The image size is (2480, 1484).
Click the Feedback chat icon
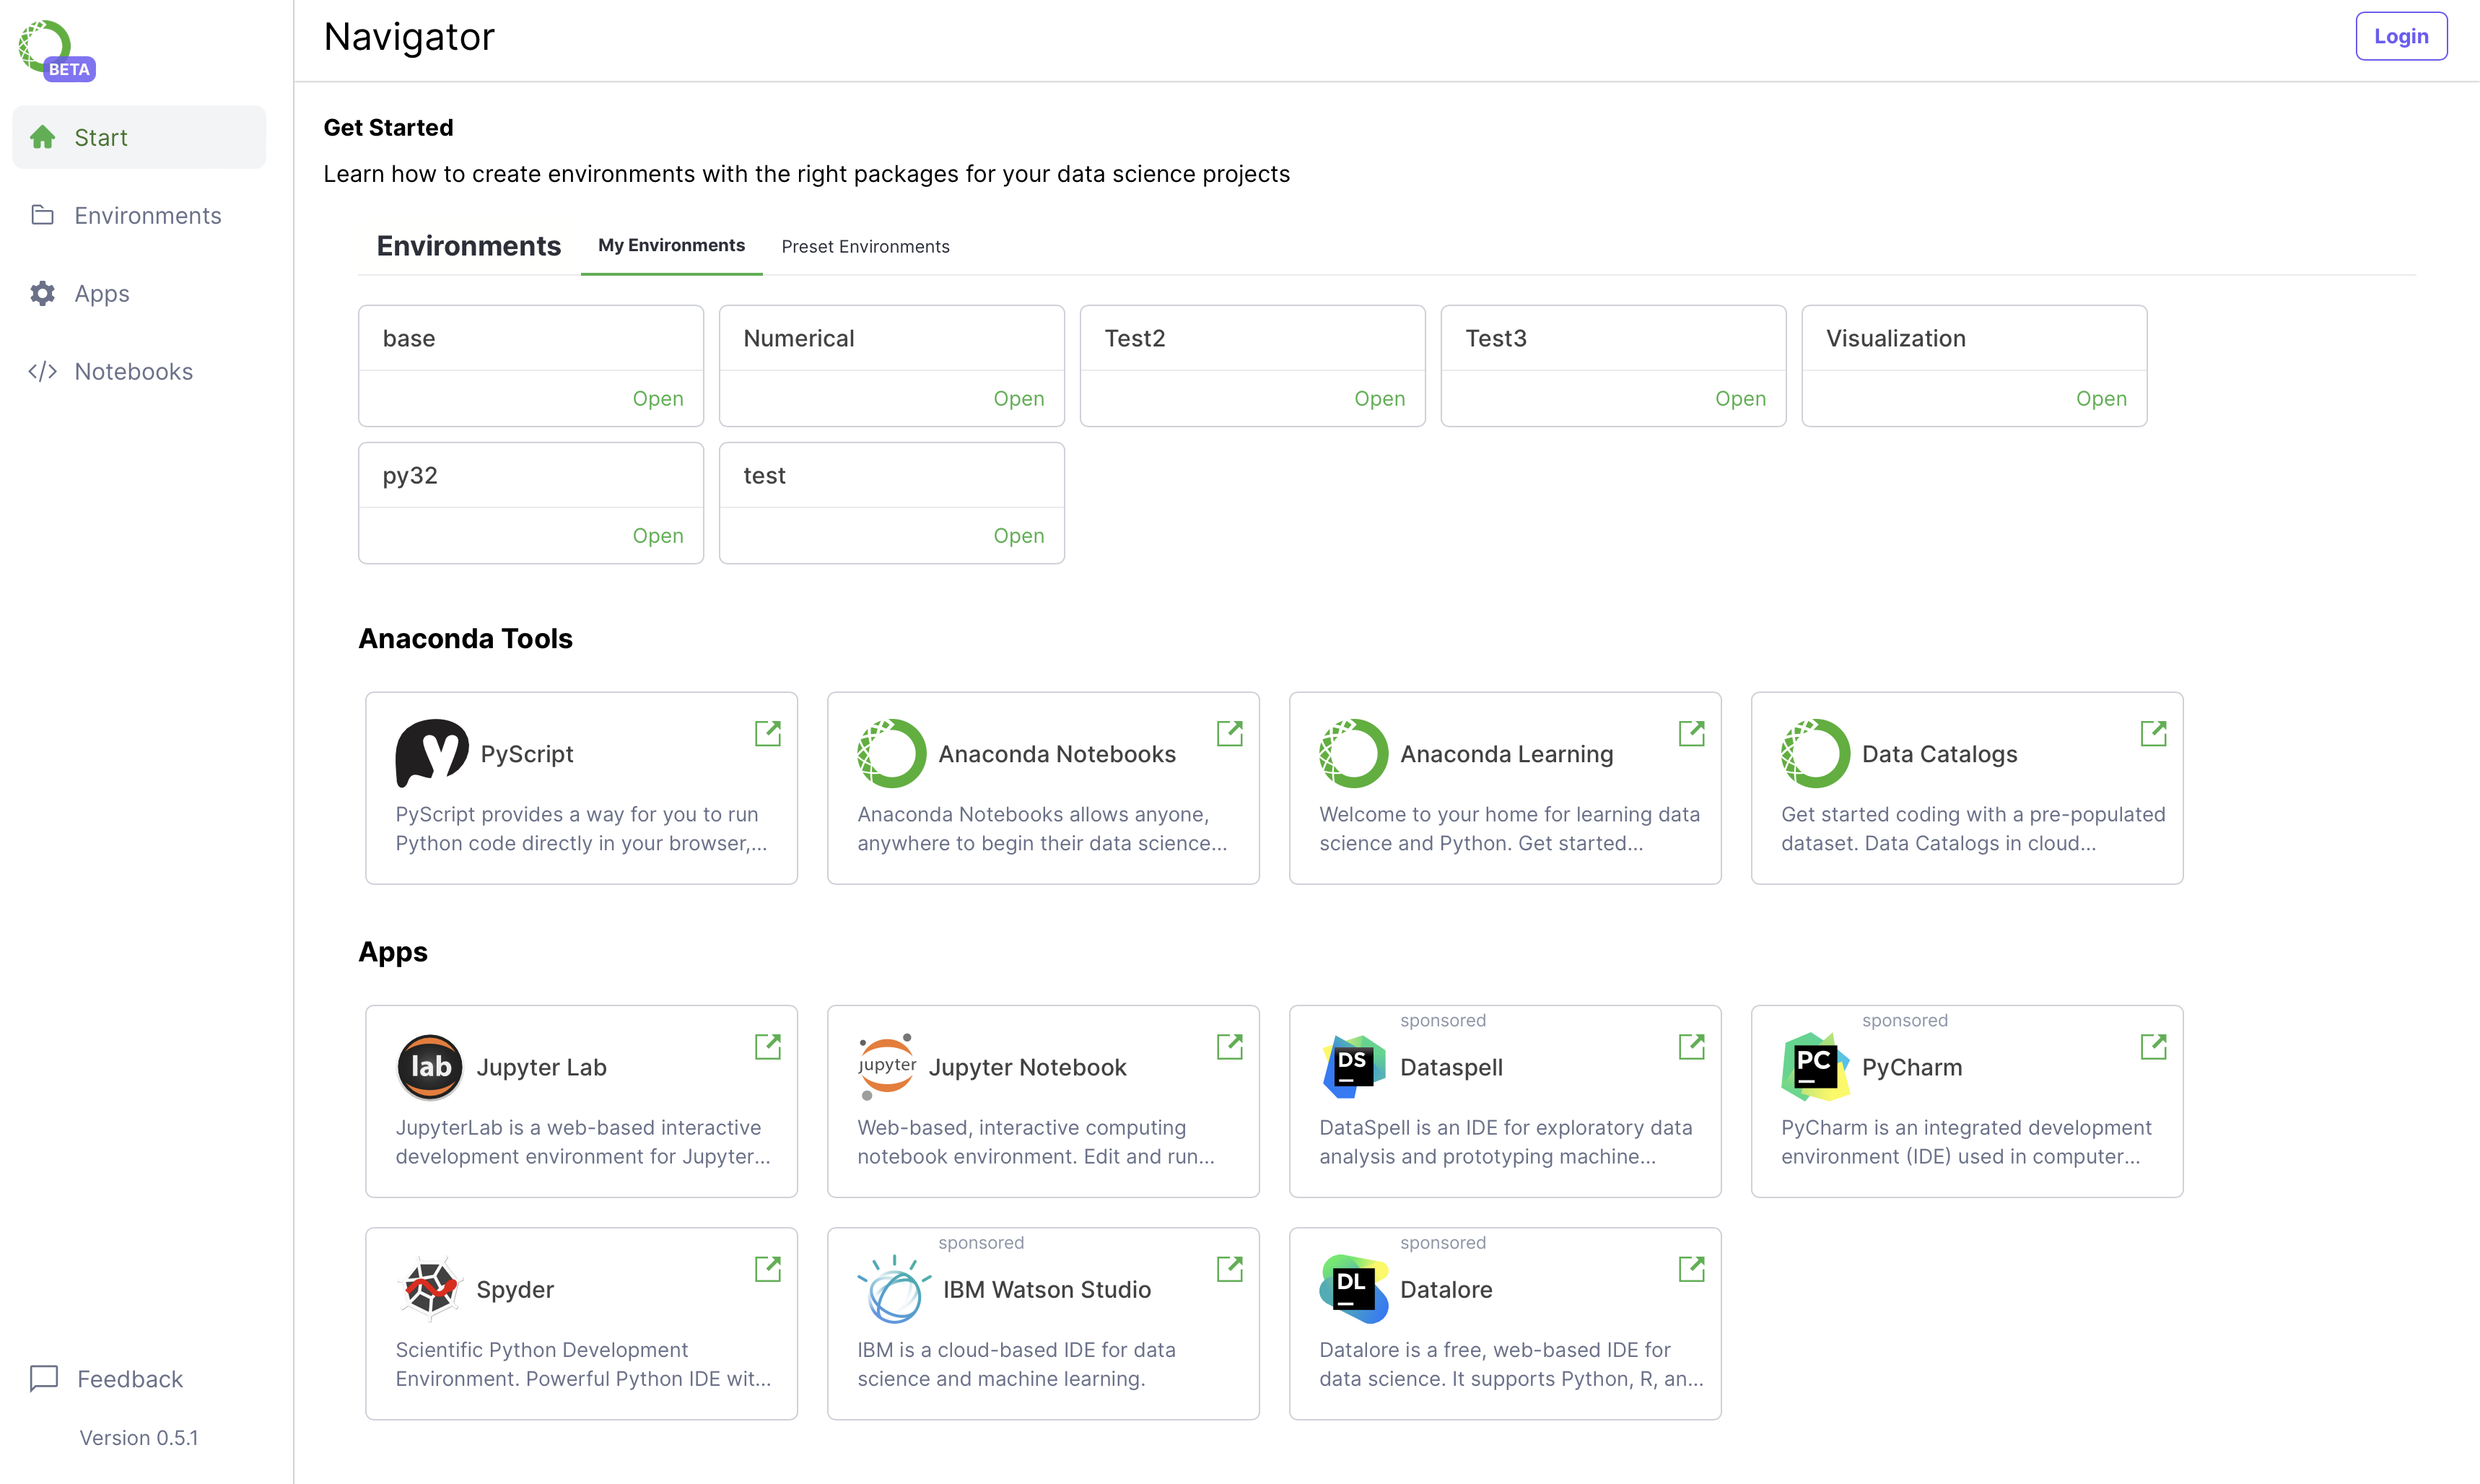(x=44, y=1378)
